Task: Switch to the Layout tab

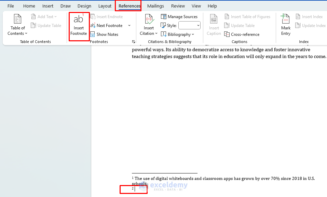Action: (105, 6)
